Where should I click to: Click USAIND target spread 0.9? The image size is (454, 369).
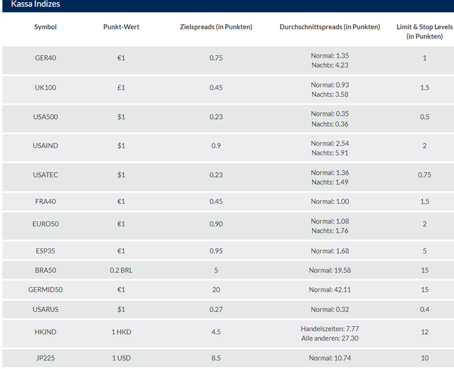click(216, 145)
